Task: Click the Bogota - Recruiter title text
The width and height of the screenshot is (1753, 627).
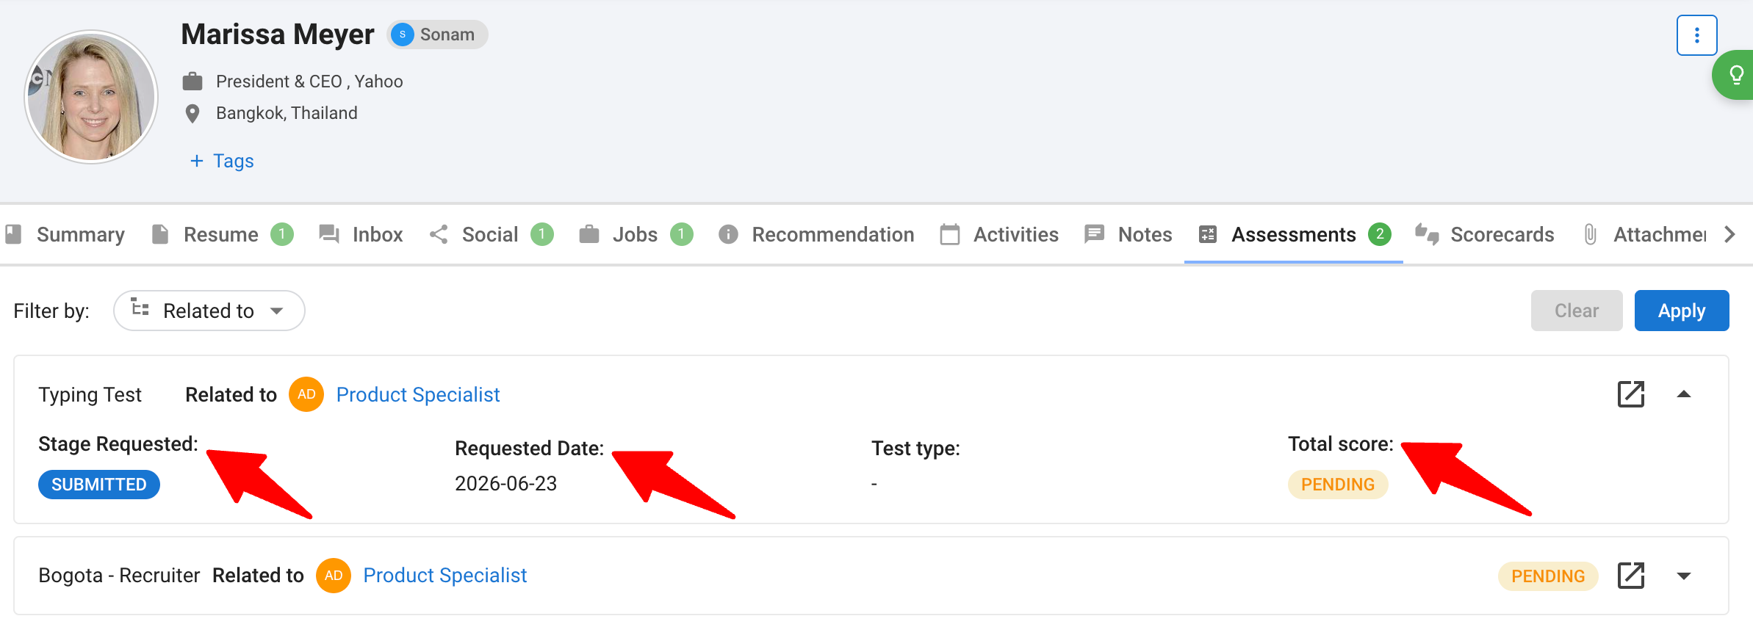Action: click(x=119, y=576)
